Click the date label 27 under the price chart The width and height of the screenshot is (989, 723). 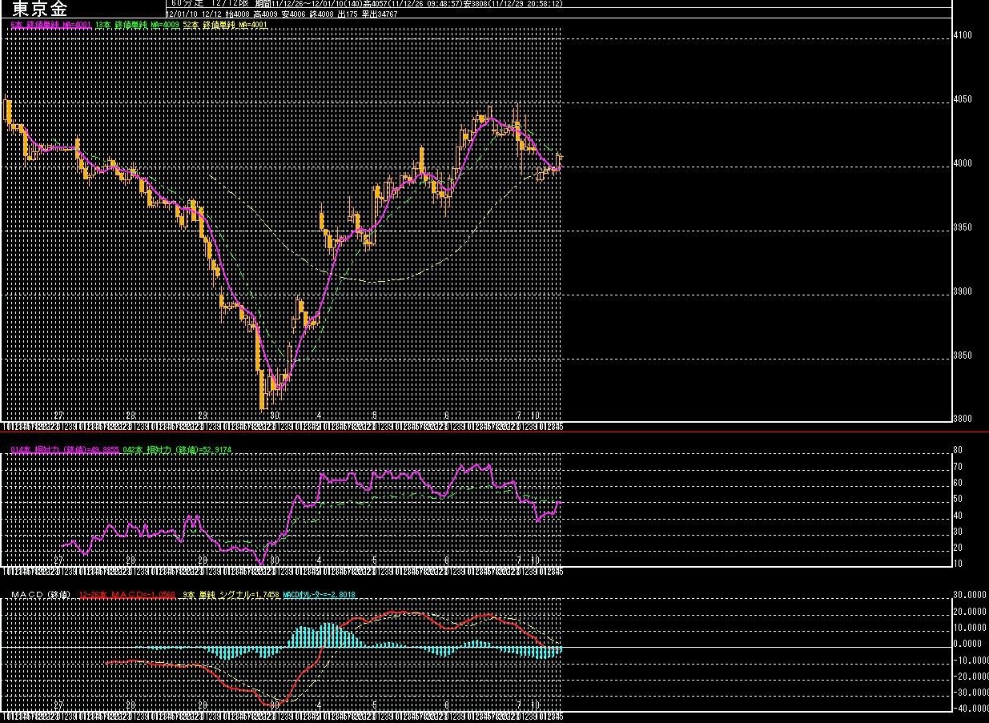pos(58,416)
